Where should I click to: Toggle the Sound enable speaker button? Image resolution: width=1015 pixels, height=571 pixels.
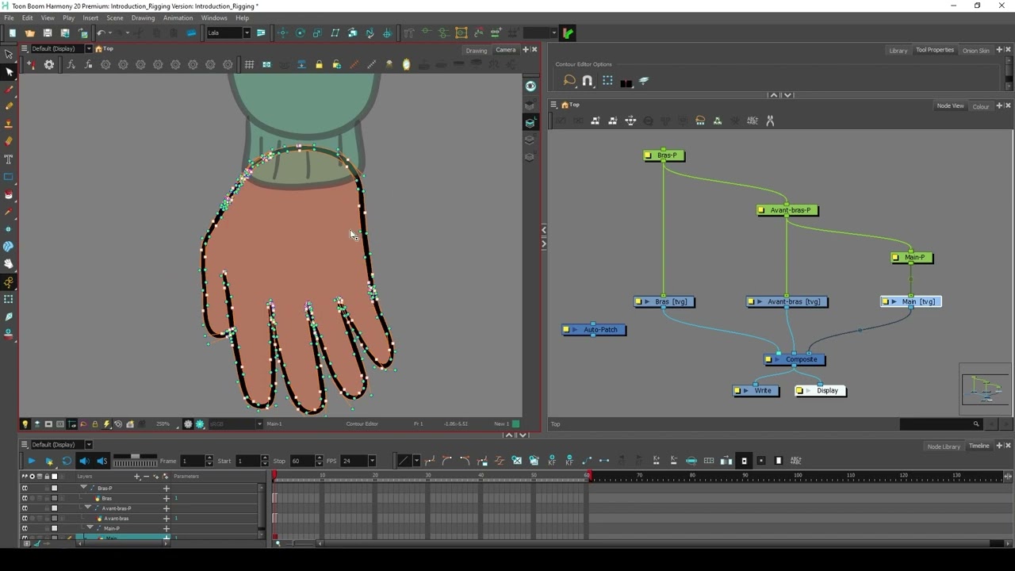84,461
